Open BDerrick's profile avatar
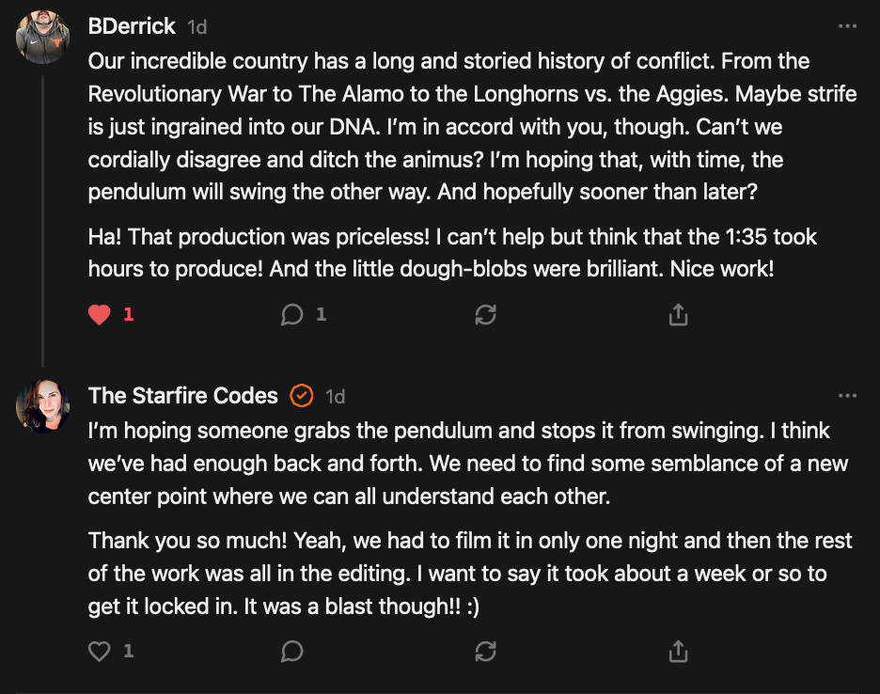This screenshot has width=880, height=694. pyautogui.click(x=43, y=38)
